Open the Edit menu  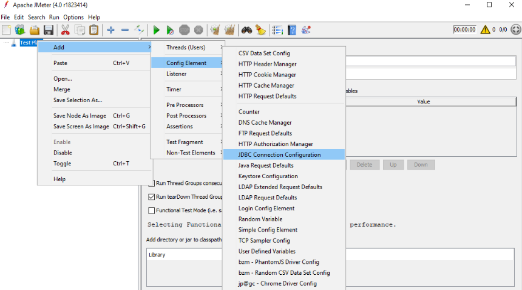pos(19,18)
